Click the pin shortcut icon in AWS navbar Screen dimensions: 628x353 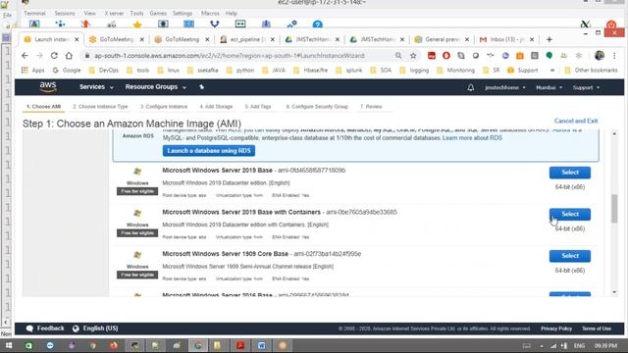(201, 87)
